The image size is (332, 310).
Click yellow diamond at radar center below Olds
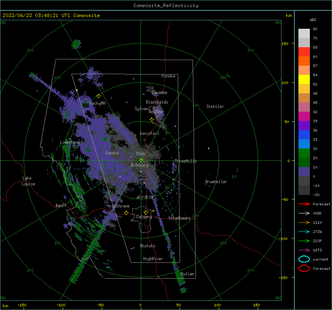[141, 160]
